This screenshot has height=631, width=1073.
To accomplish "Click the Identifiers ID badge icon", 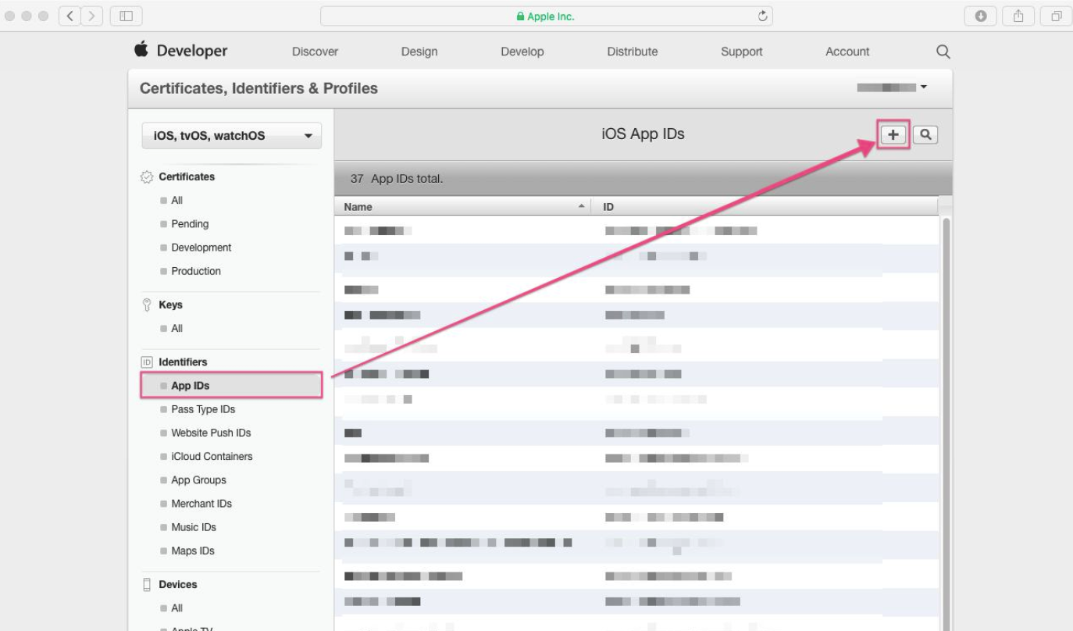I will pyautogui.click(x=146, y=362).
